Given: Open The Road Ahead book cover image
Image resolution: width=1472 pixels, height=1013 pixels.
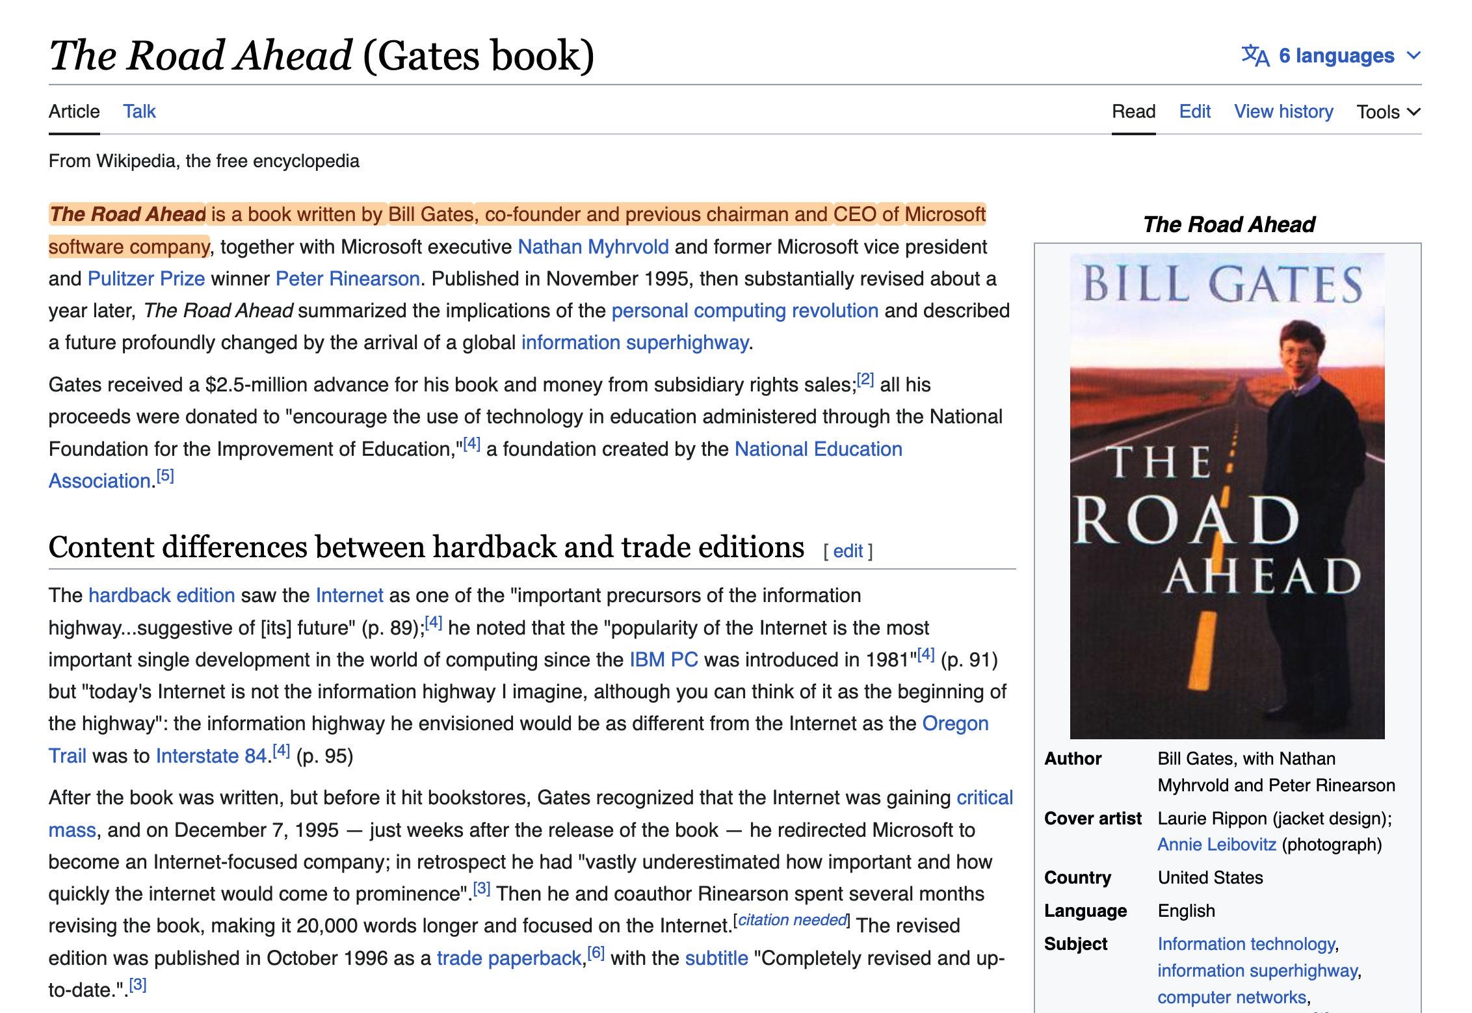Looking at the screenshot, I should coord(1227,495).
